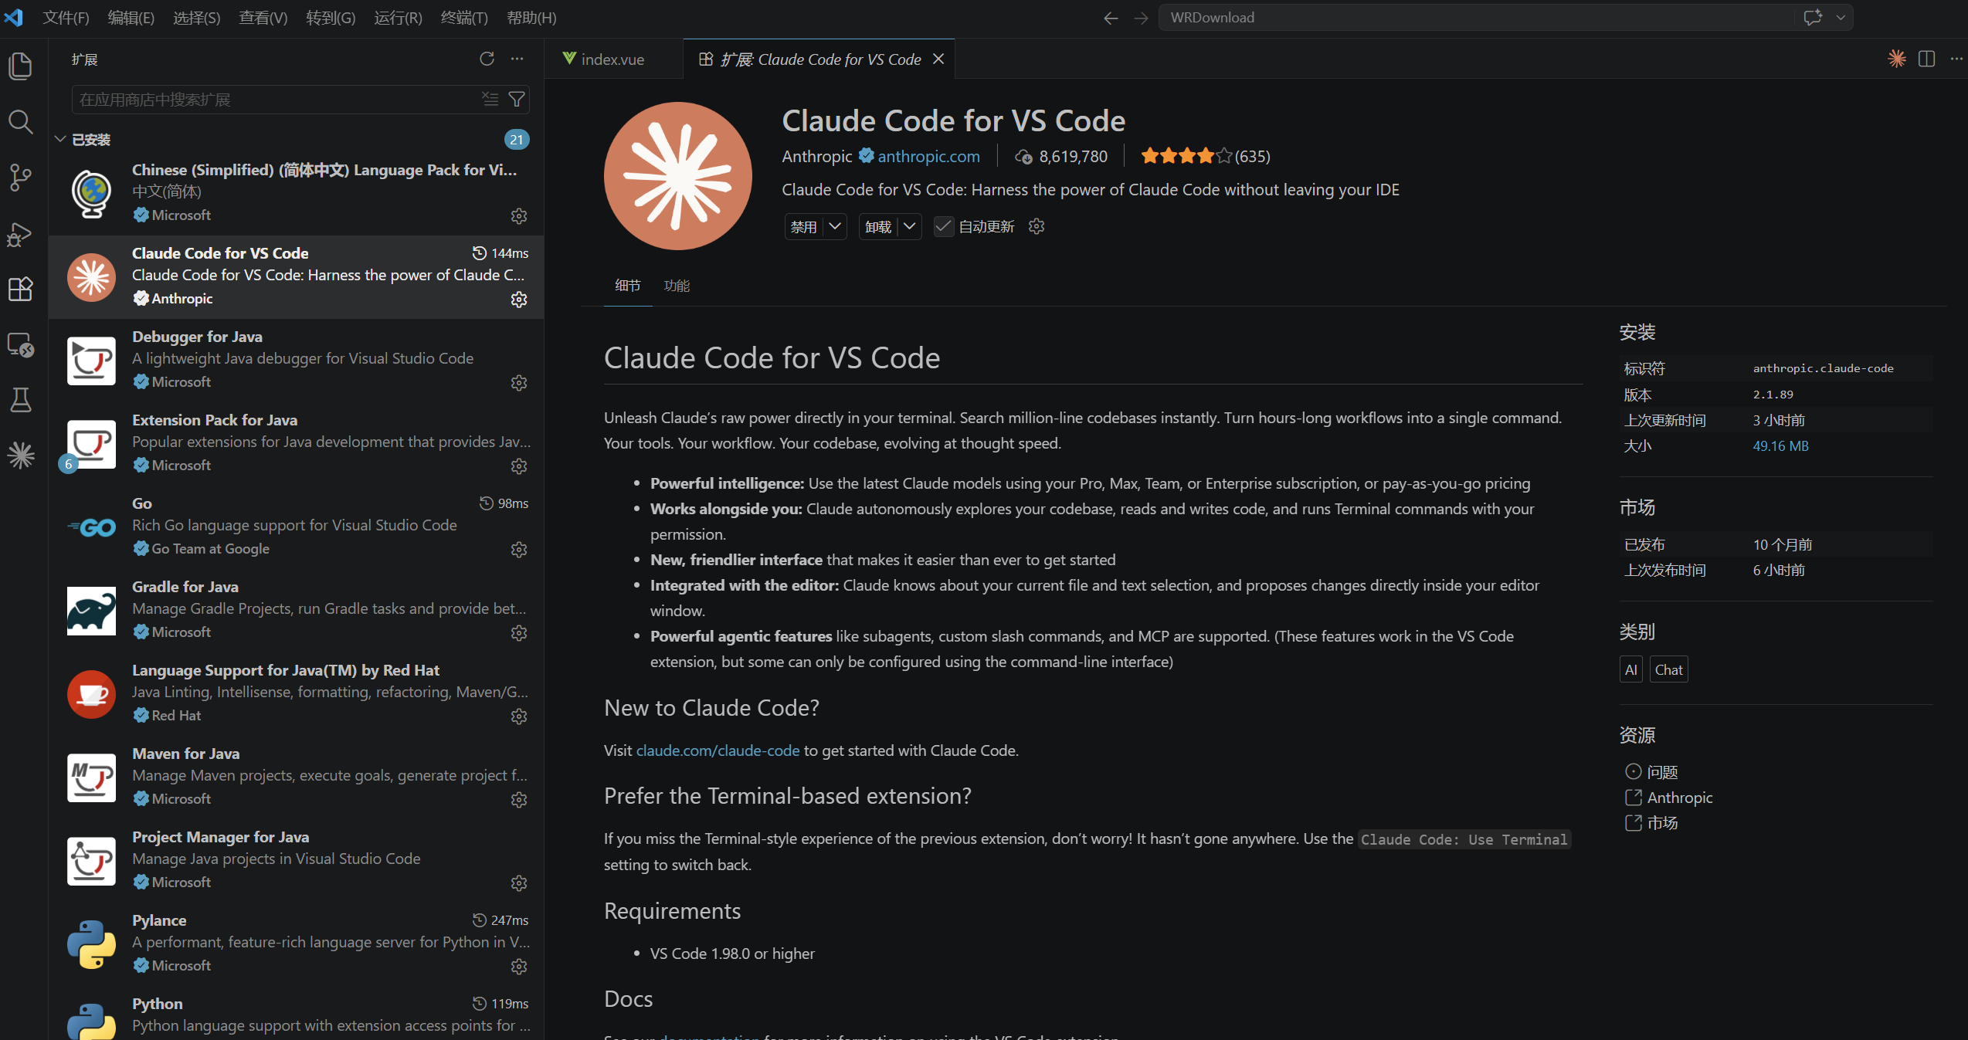The width and height of the screenshot is (1968, 1040).
Task: Open the 终端(T) menu
Action: click(x=464, y=18)
